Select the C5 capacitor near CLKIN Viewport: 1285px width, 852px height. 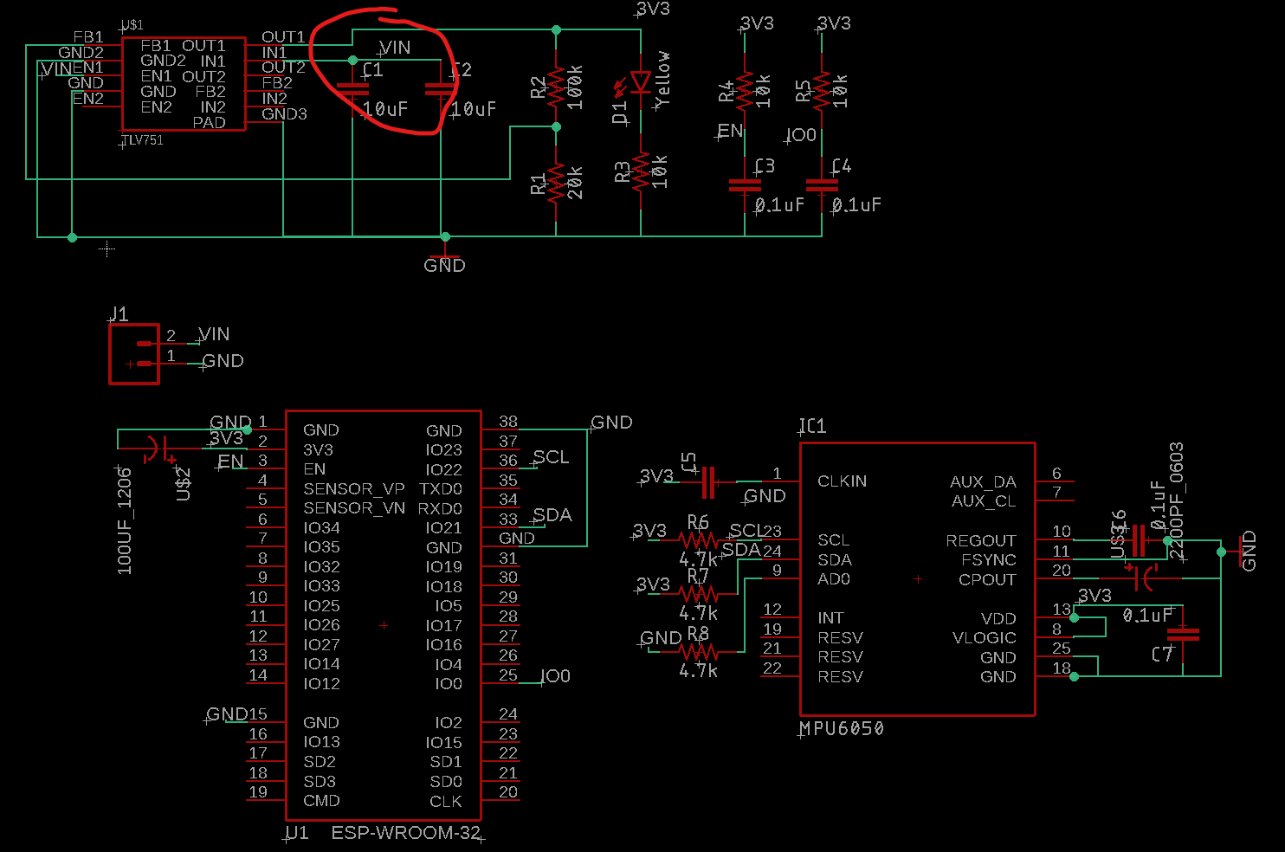click(708, 481)
